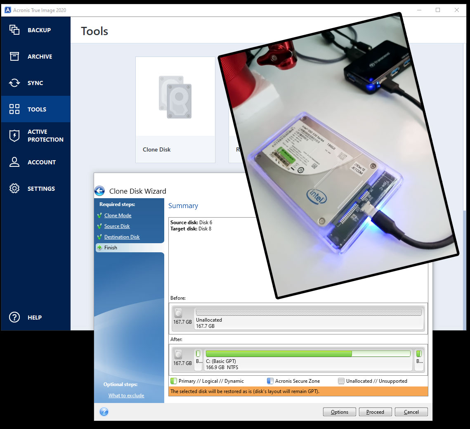Click the blue help icon in wizard footer
Image resolution: width=470 pixels, height=429 pixels.
pyautogui.click(x=104, y=412)
